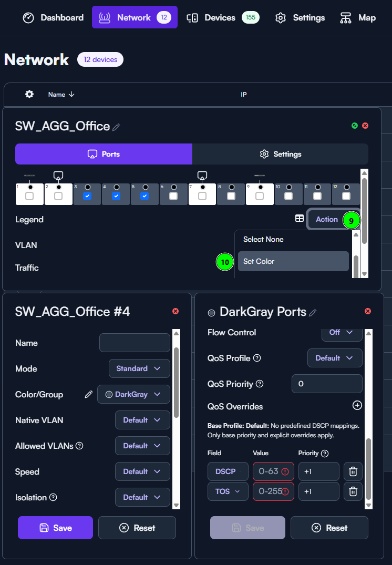Delete the DSCP override row
The height and width of the screenshot is (565, 392).
(353, 472)
